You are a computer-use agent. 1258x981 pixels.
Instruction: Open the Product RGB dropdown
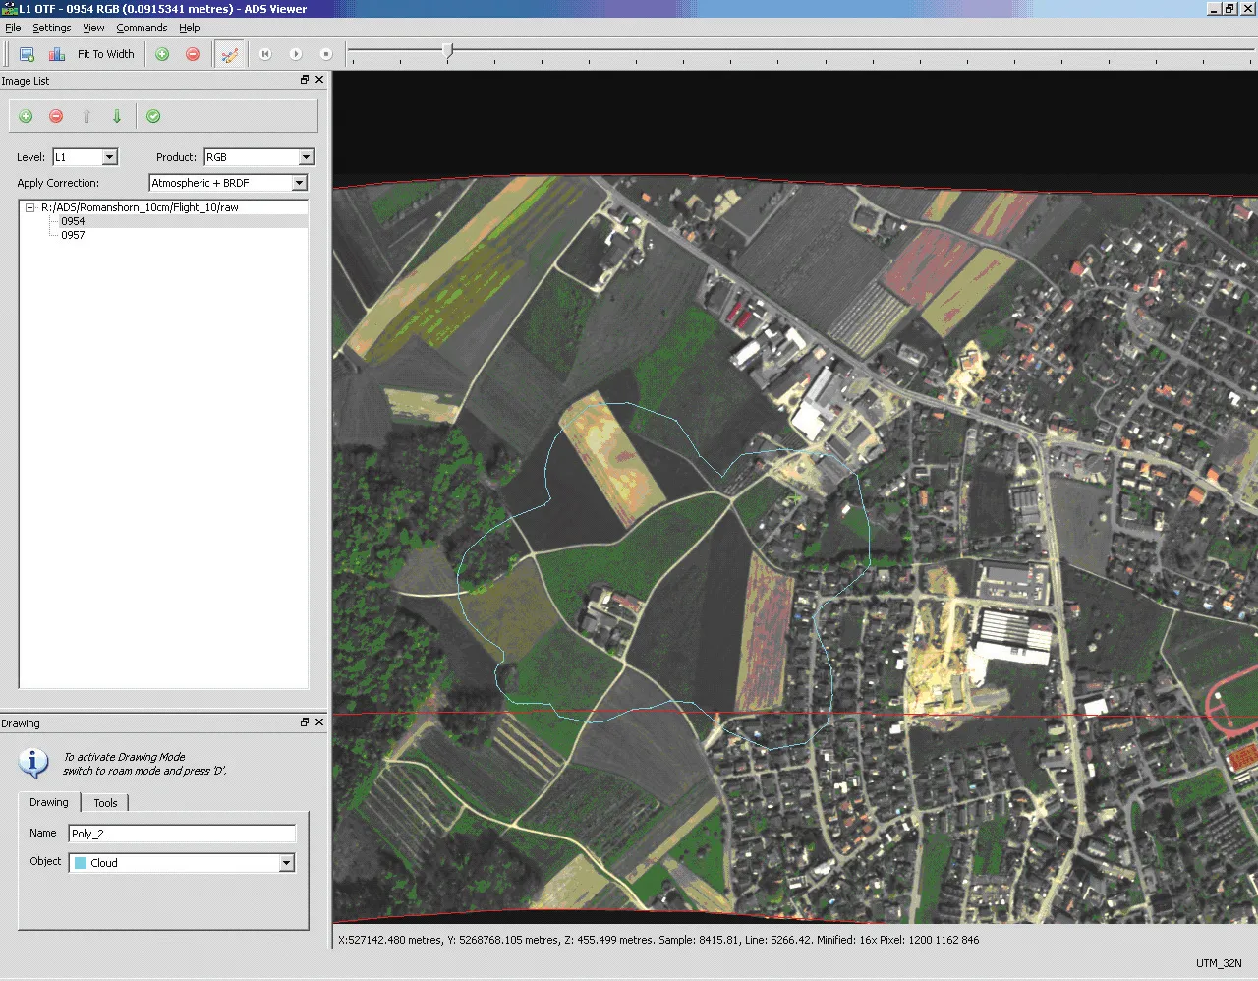click(x=306, y=157)
